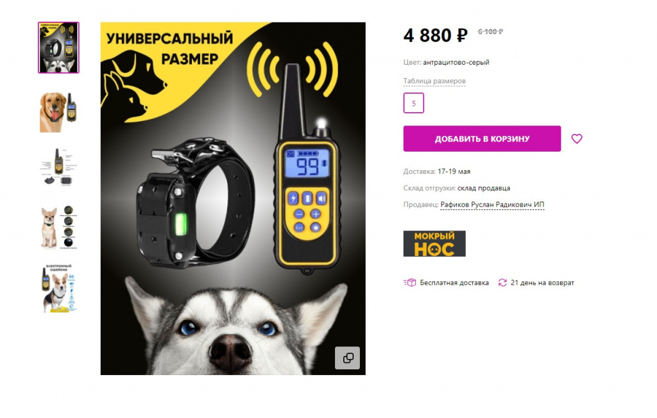Click color label антрацитово-серый
This screenshot has width=657, height=418.
(x=456, y=62)
